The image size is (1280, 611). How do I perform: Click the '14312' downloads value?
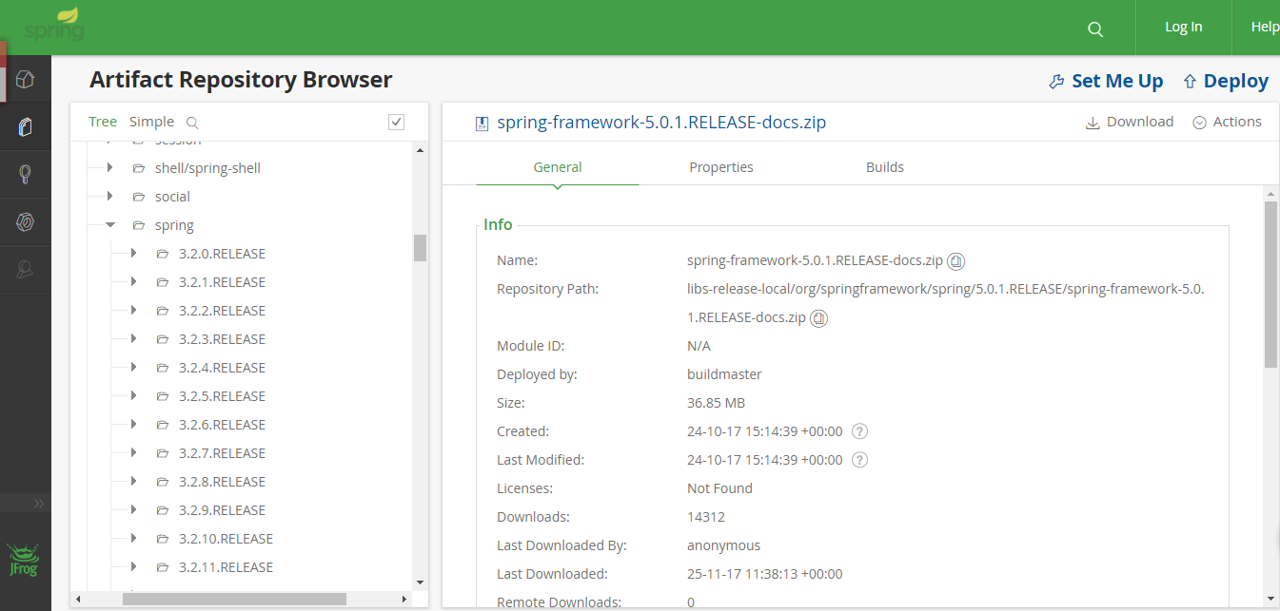click(706, 517)
